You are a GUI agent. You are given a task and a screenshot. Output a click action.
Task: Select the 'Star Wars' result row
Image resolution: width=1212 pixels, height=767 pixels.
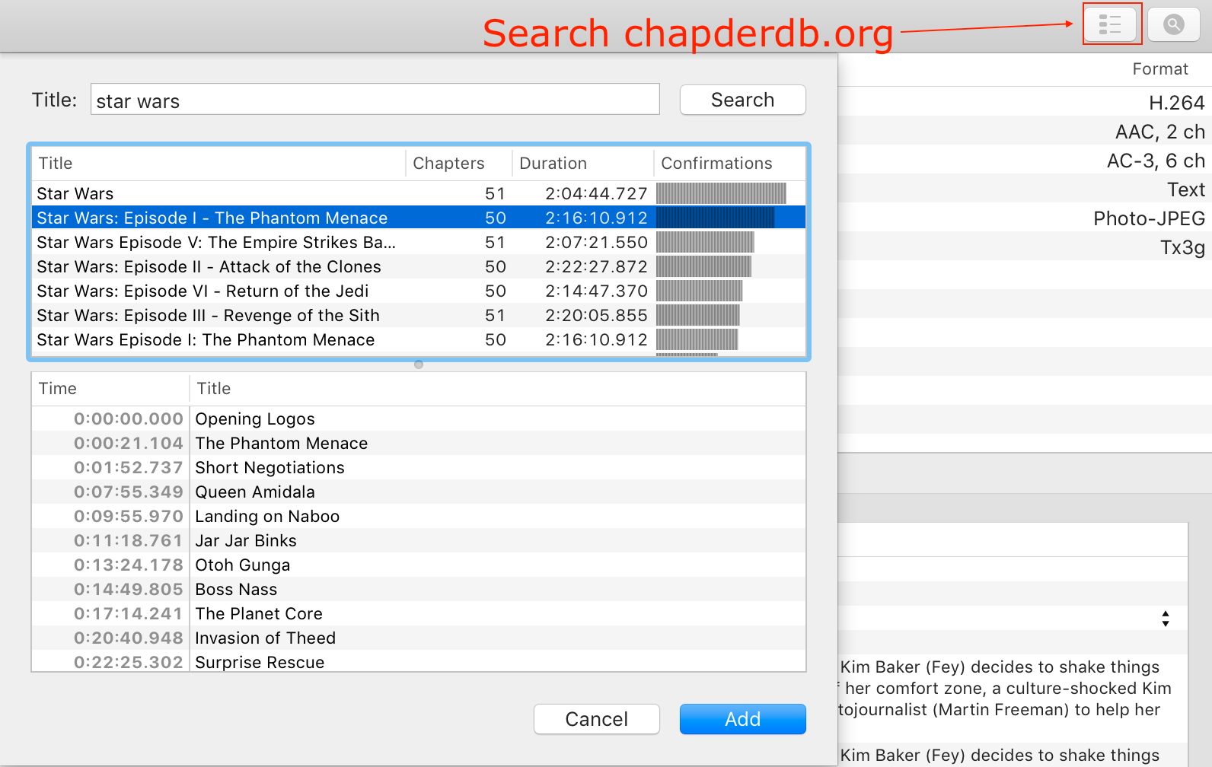tap(419, 193)
